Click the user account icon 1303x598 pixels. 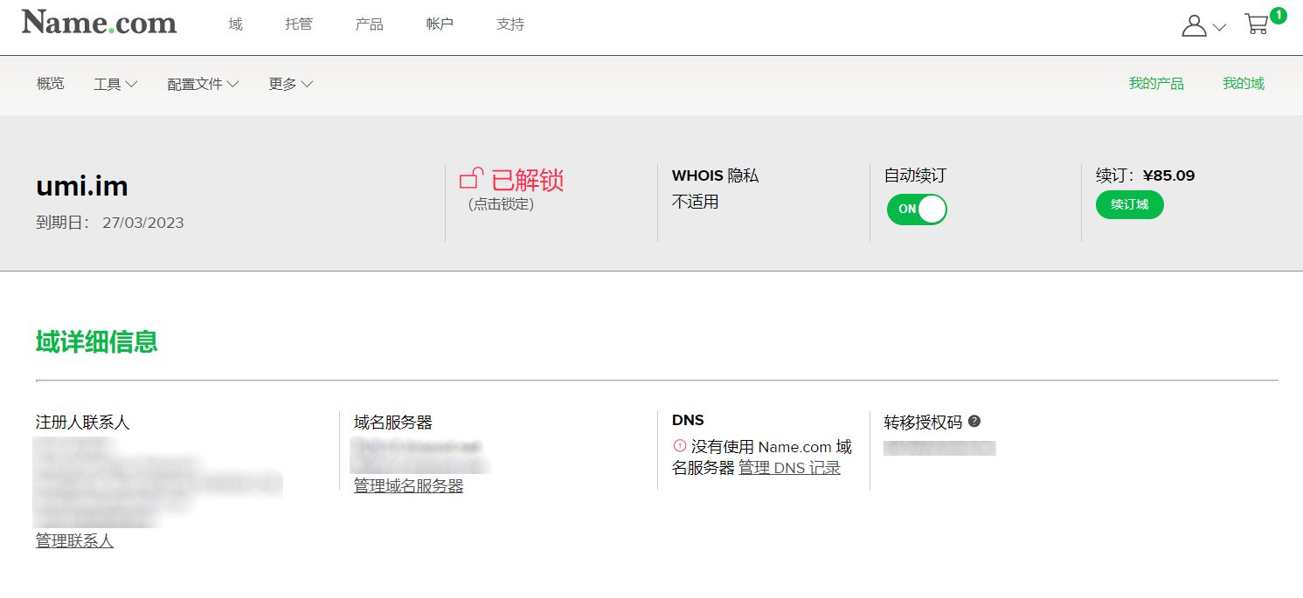pyautogui.click(x=1194, y=25)
